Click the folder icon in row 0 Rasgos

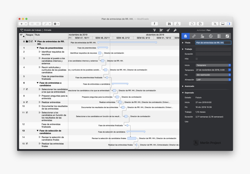click(27, 41)
